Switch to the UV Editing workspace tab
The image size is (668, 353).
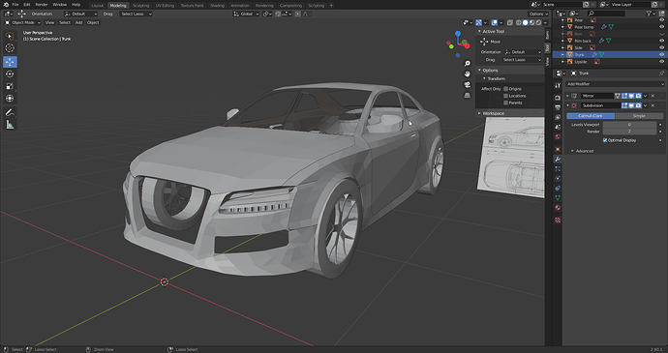165,6
